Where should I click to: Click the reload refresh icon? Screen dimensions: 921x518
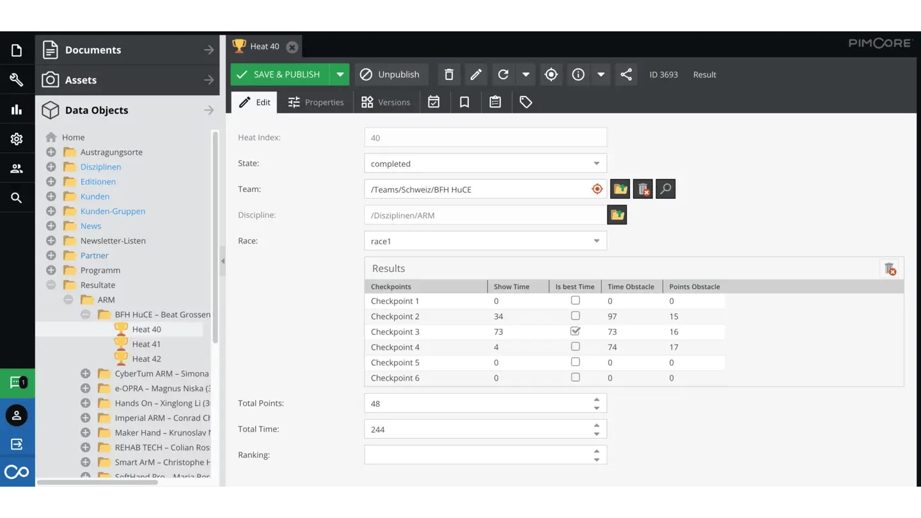(x=503, y=75)
